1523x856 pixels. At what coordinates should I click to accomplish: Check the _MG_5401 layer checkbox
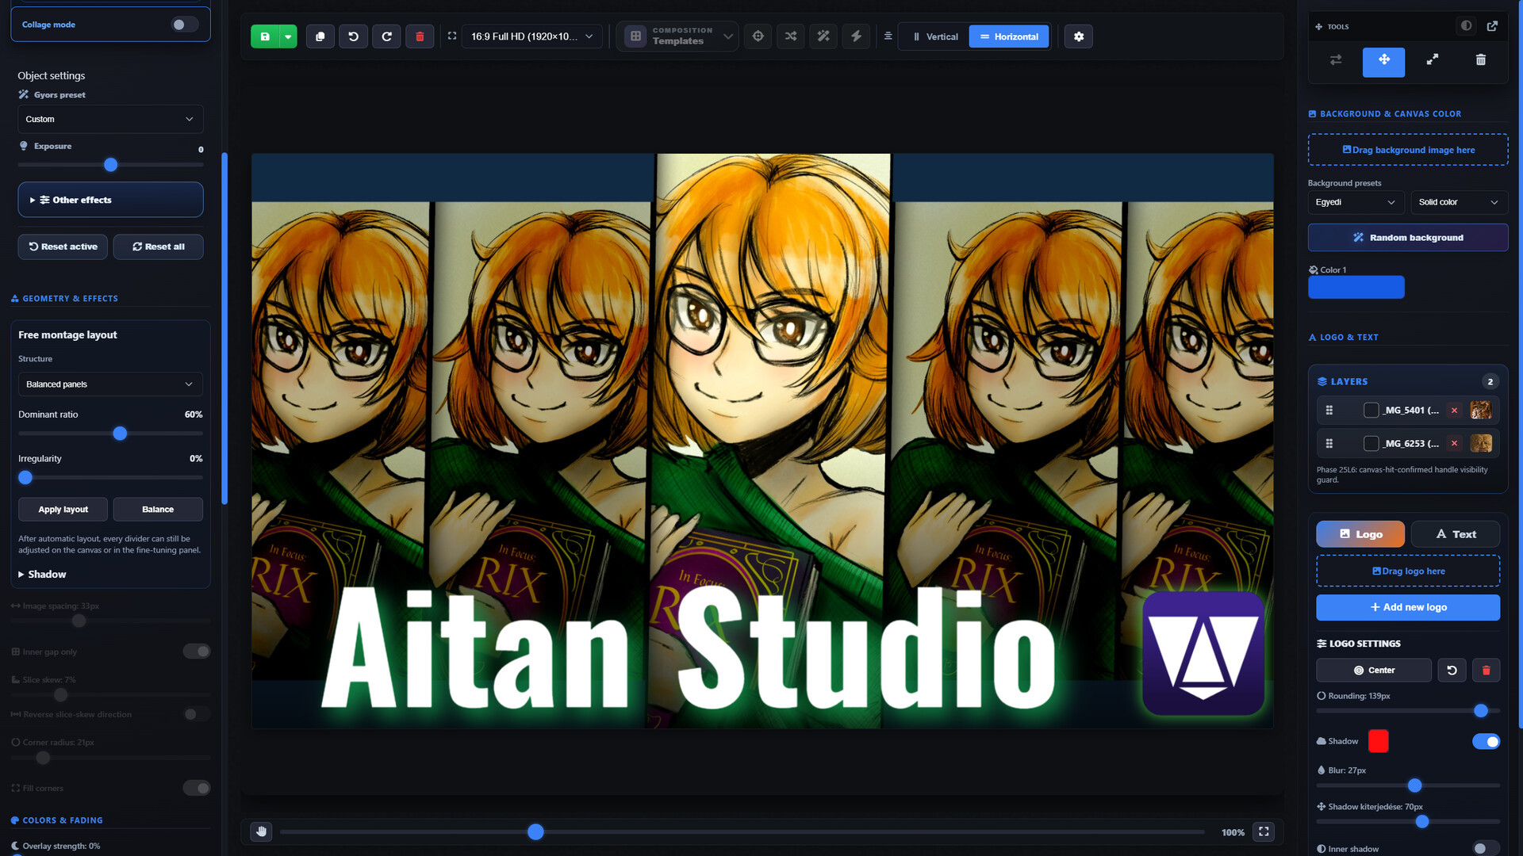click(1371, 411)
